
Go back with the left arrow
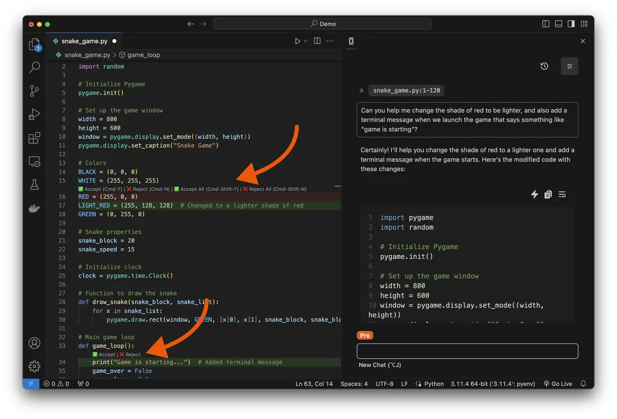(x=190, y=24)
